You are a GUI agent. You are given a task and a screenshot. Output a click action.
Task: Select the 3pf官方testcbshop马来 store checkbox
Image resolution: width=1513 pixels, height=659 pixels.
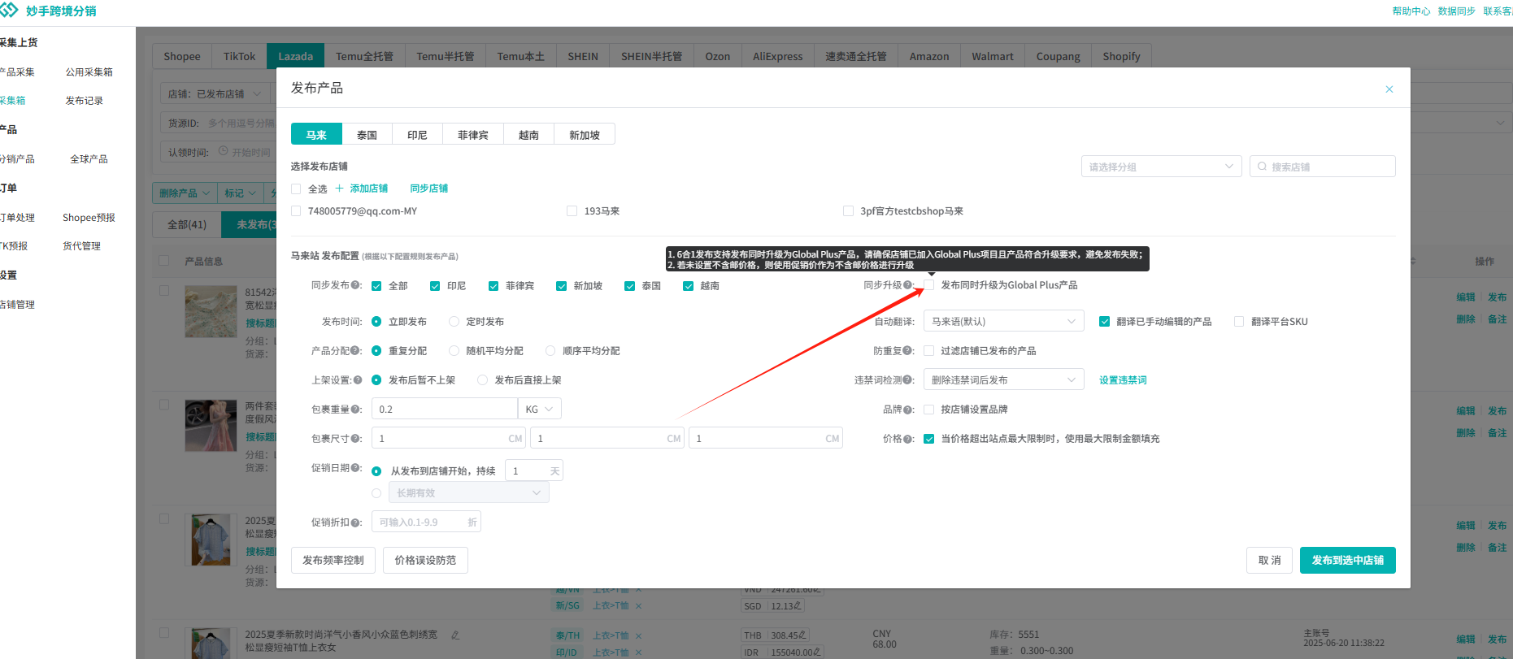click(848, 211)
